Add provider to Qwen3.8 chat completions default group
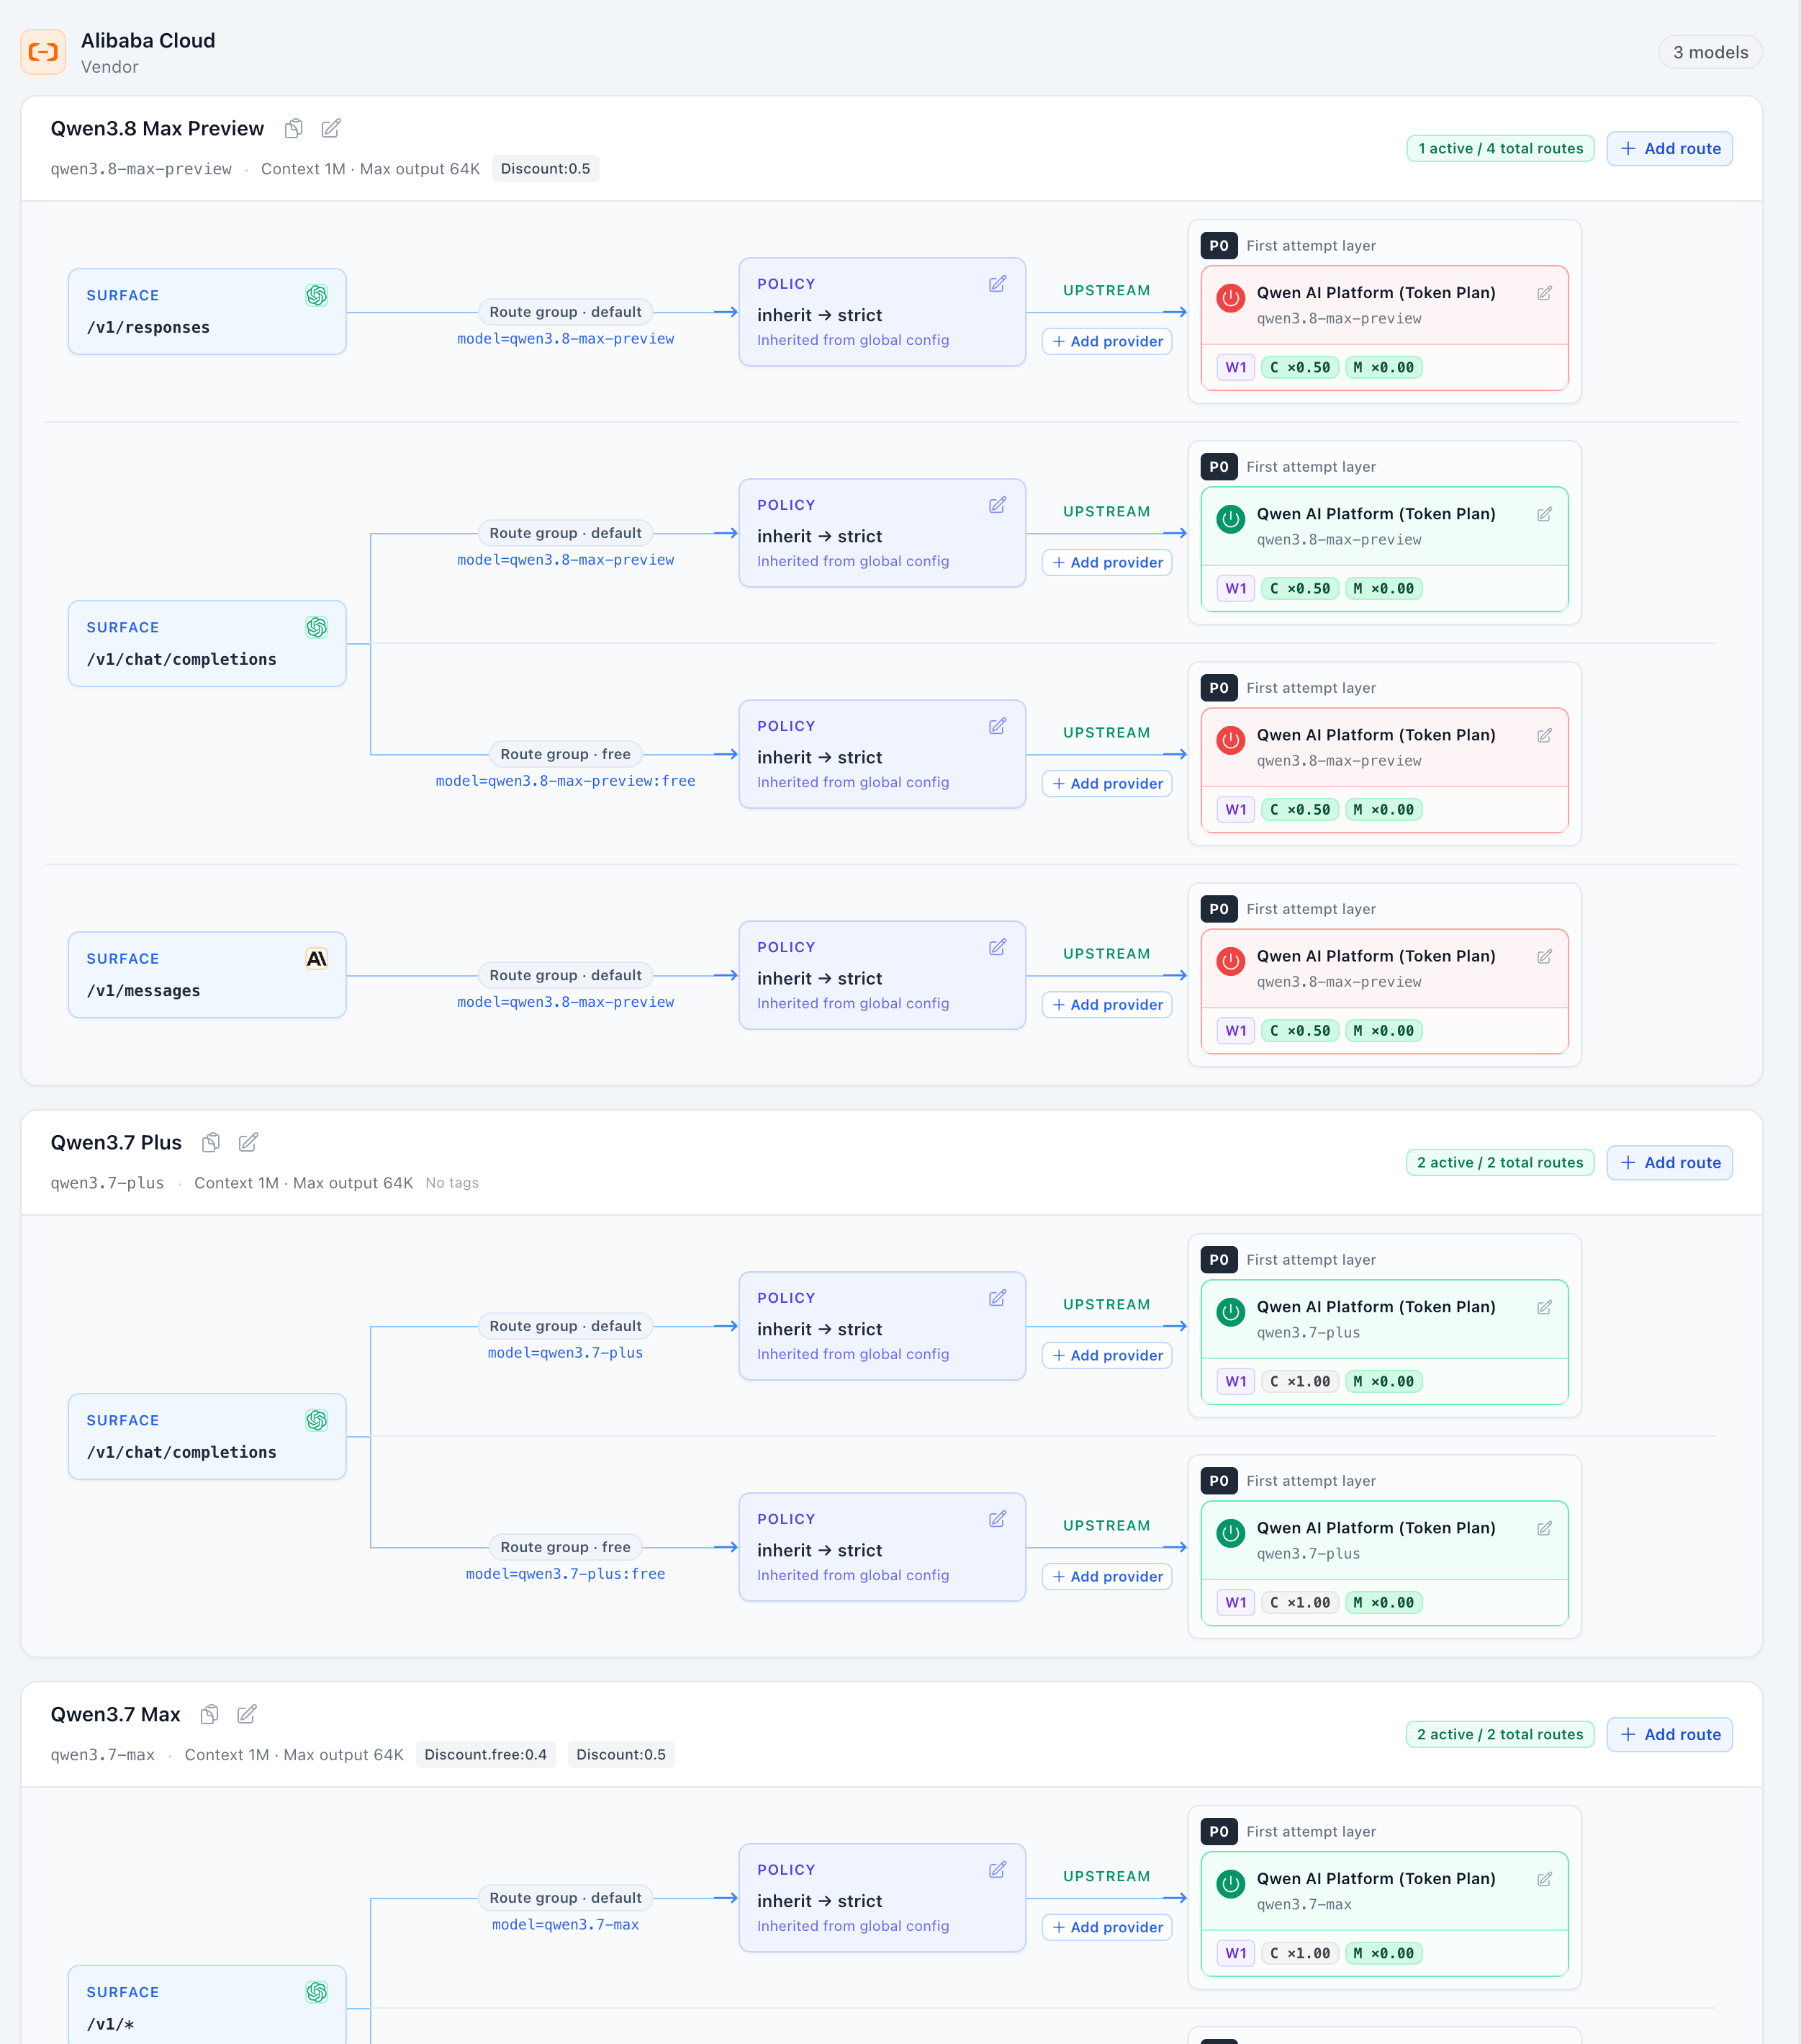1801x2044 pixels. click(x=1106, y=562)
